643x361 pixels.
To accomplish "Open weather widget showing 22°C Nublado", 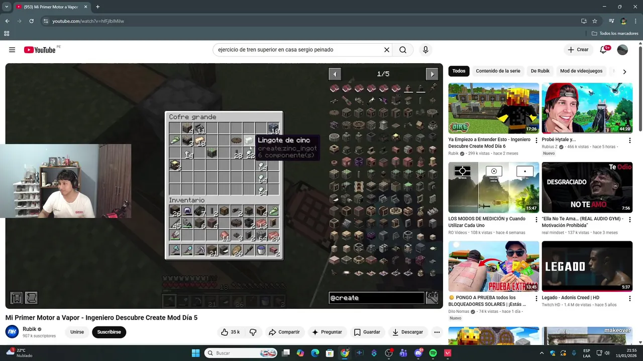I will (x=19, y=352).
